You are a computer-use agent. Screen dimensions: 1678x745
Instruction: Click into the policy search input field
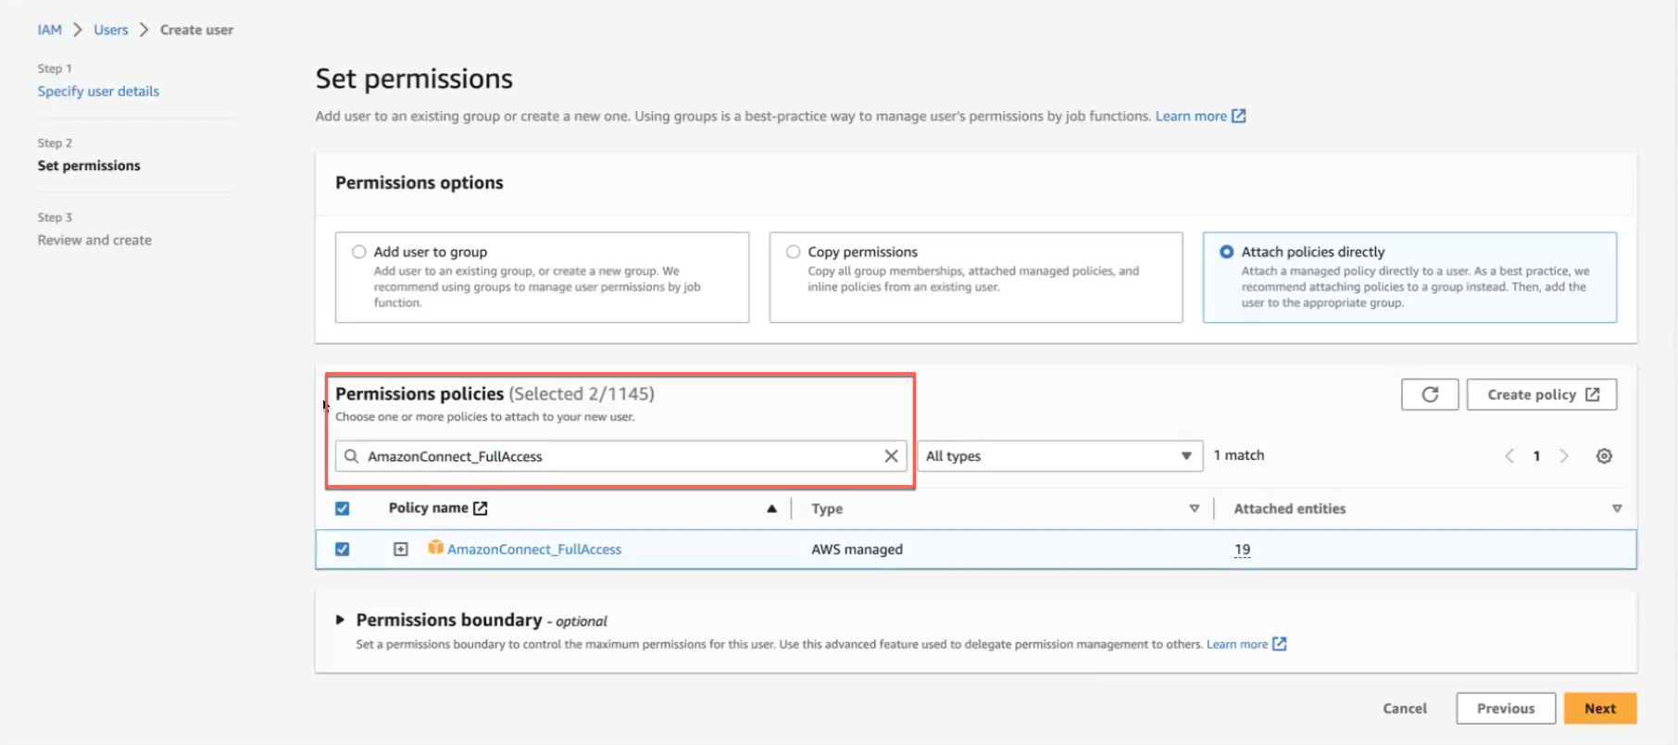point(620,456)
